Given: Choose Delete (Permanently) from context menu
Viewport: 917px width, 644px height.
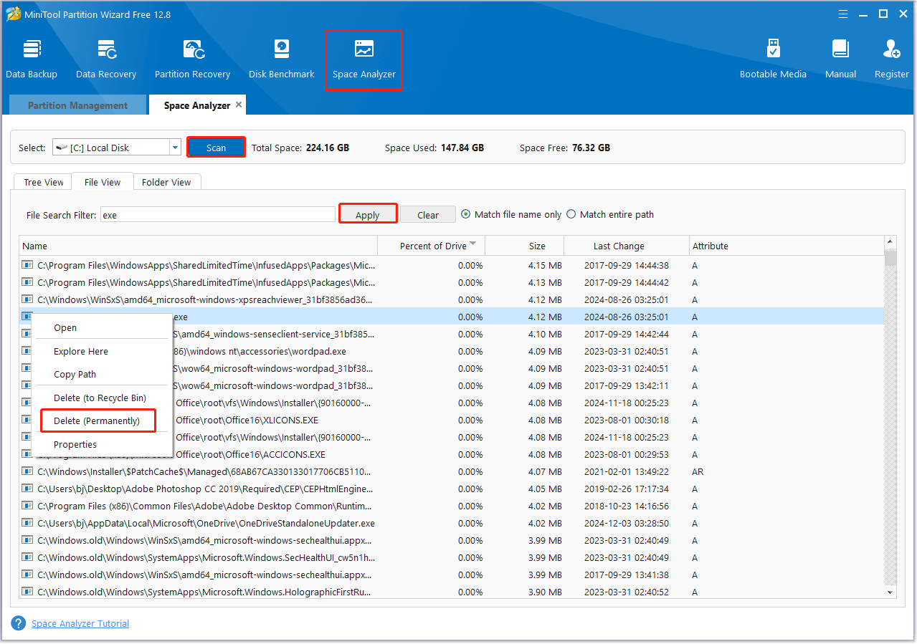Looking at the screenshot, I should pyautogui.click(x=97, y=420).
